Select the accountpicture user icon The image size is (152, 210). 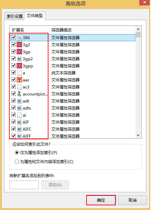pos(19,94)
